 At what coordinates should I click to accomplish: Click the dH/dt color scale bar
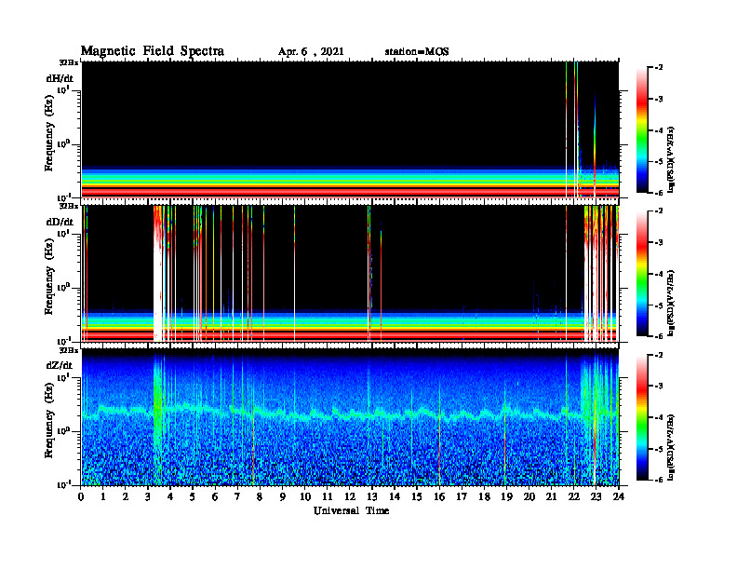[642, 130]
